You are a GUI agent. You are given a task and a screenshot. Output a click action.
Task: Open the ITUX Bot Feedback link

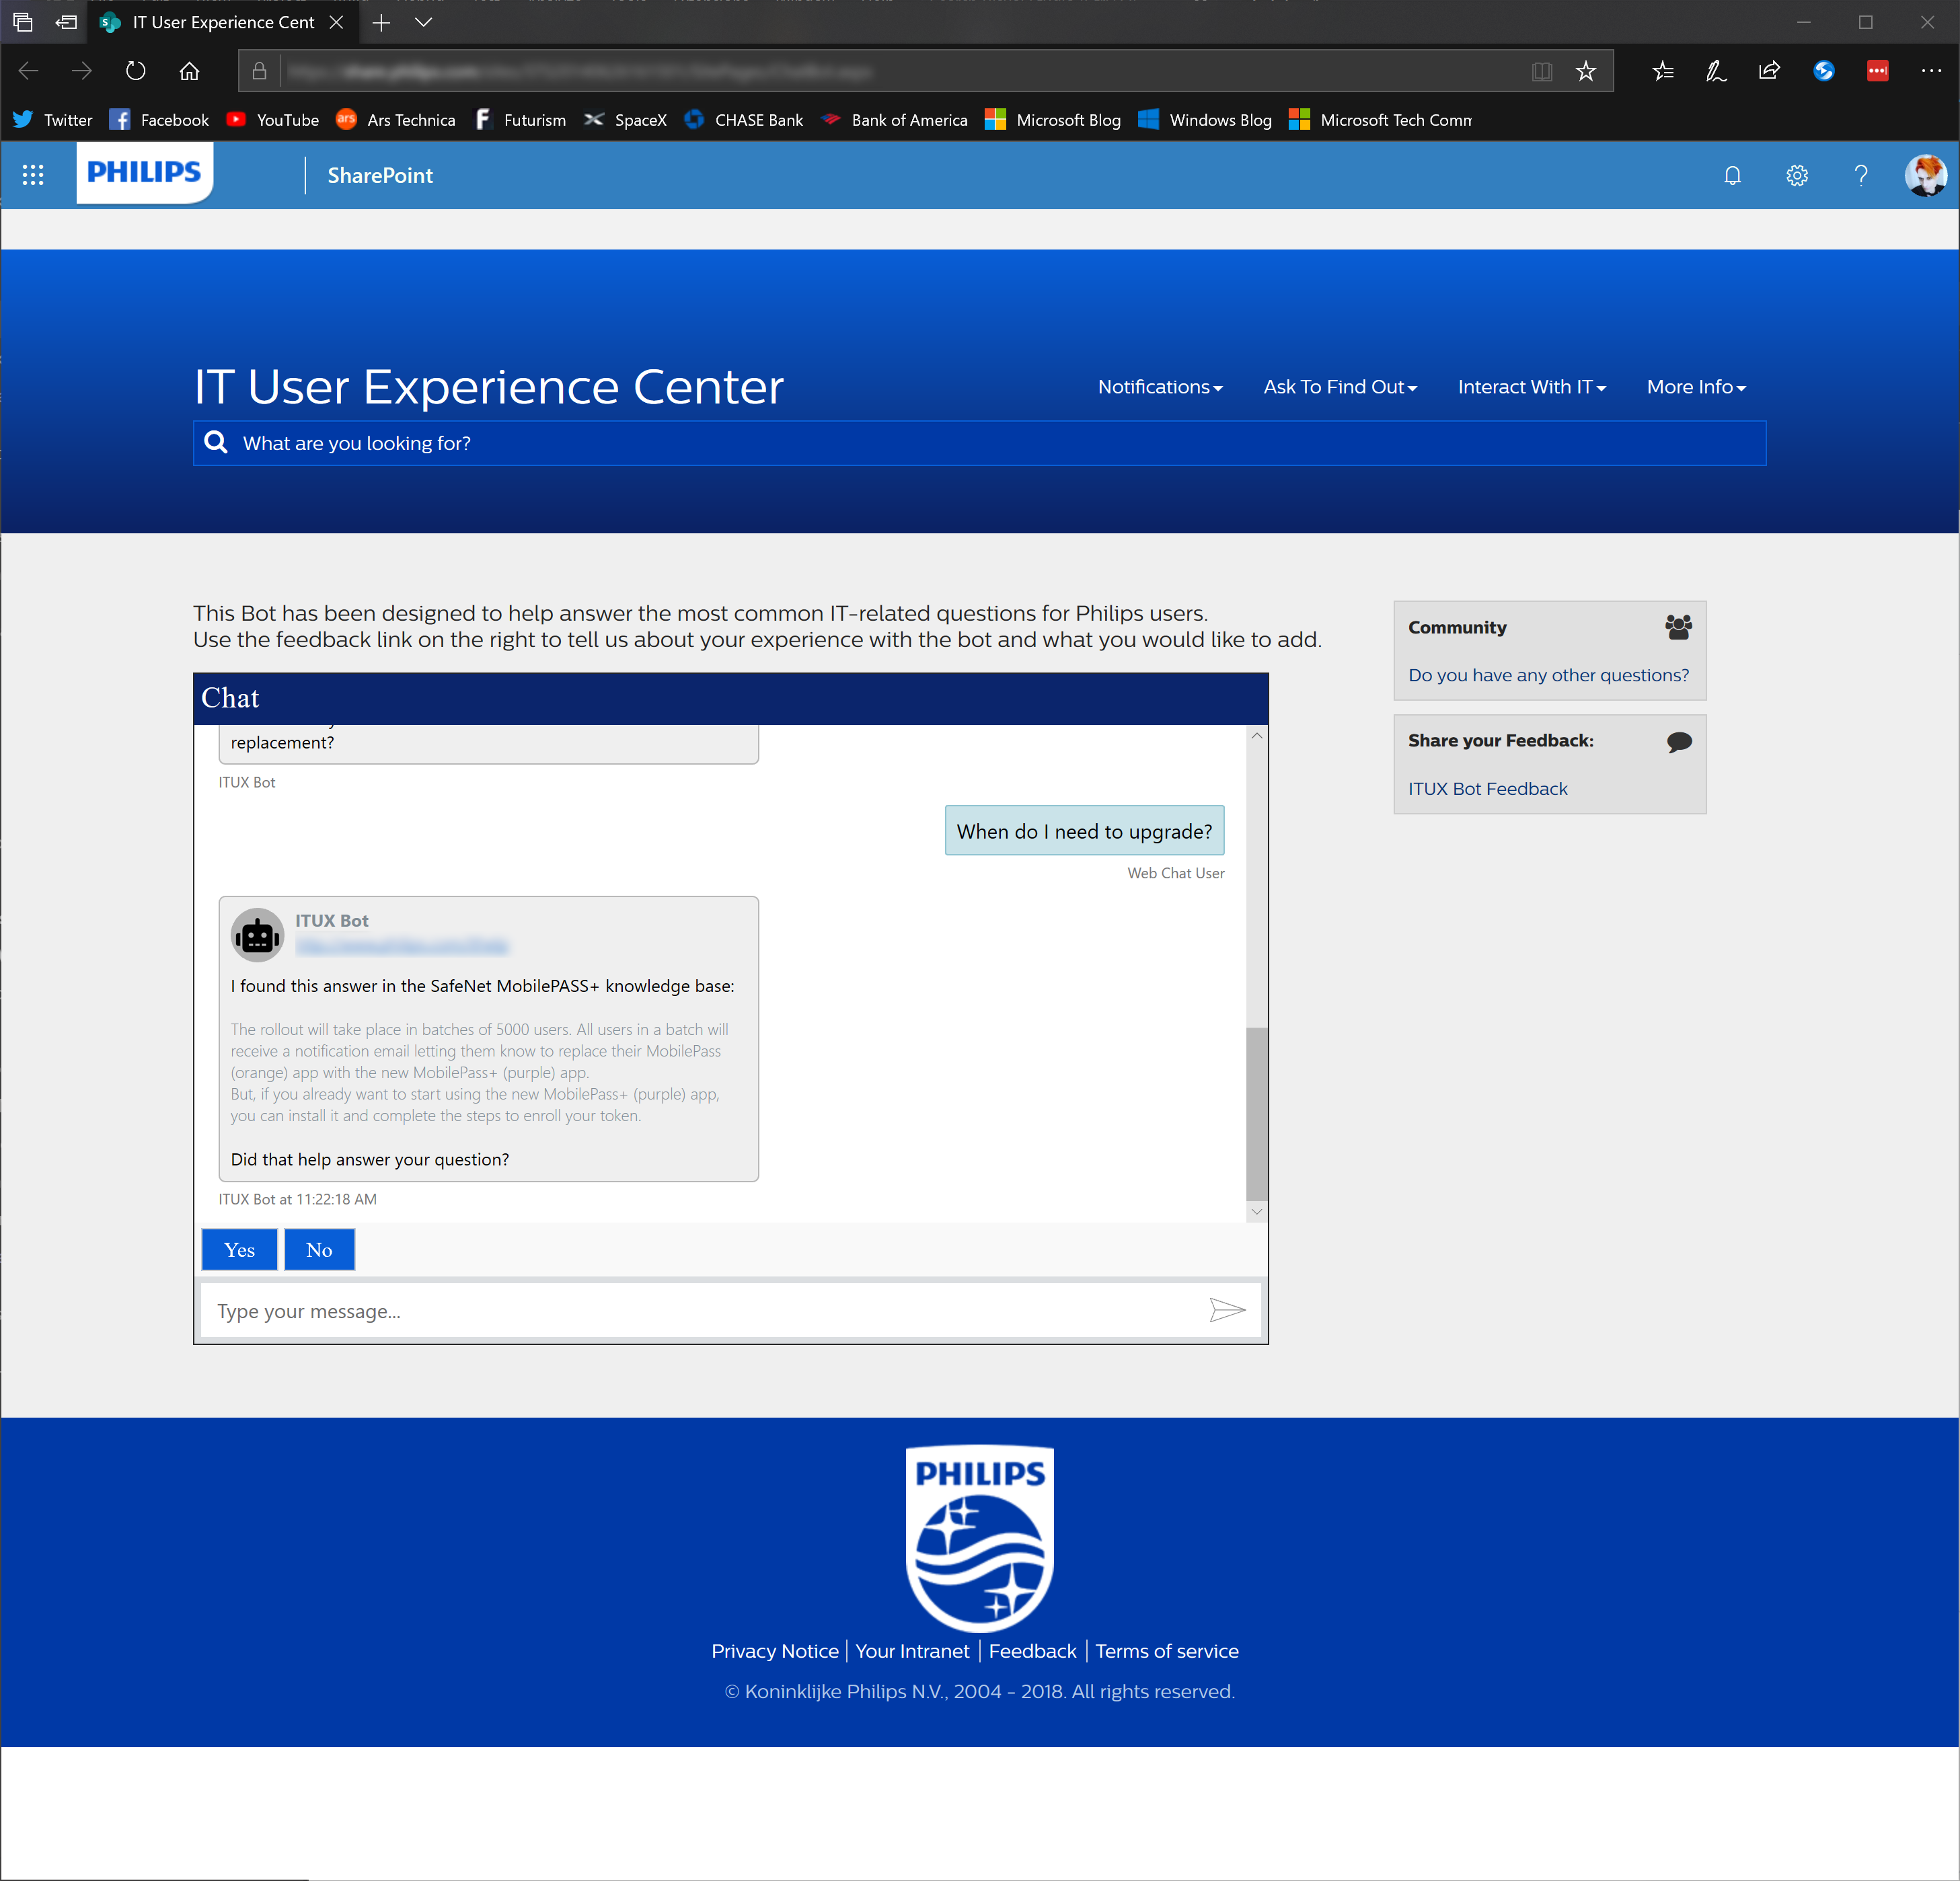(x=1487, y=789)
